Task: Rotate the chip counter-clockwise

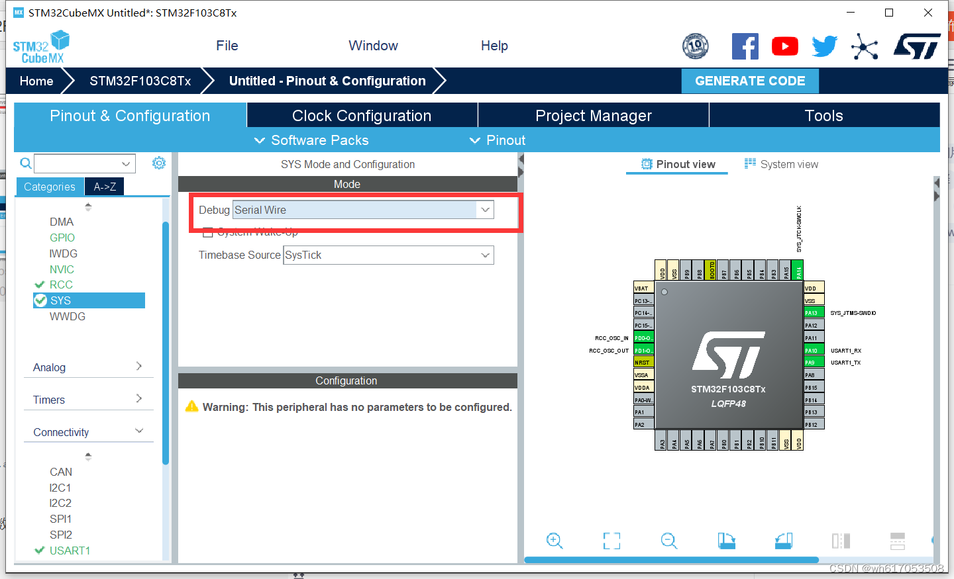Action: pos(784,541)
